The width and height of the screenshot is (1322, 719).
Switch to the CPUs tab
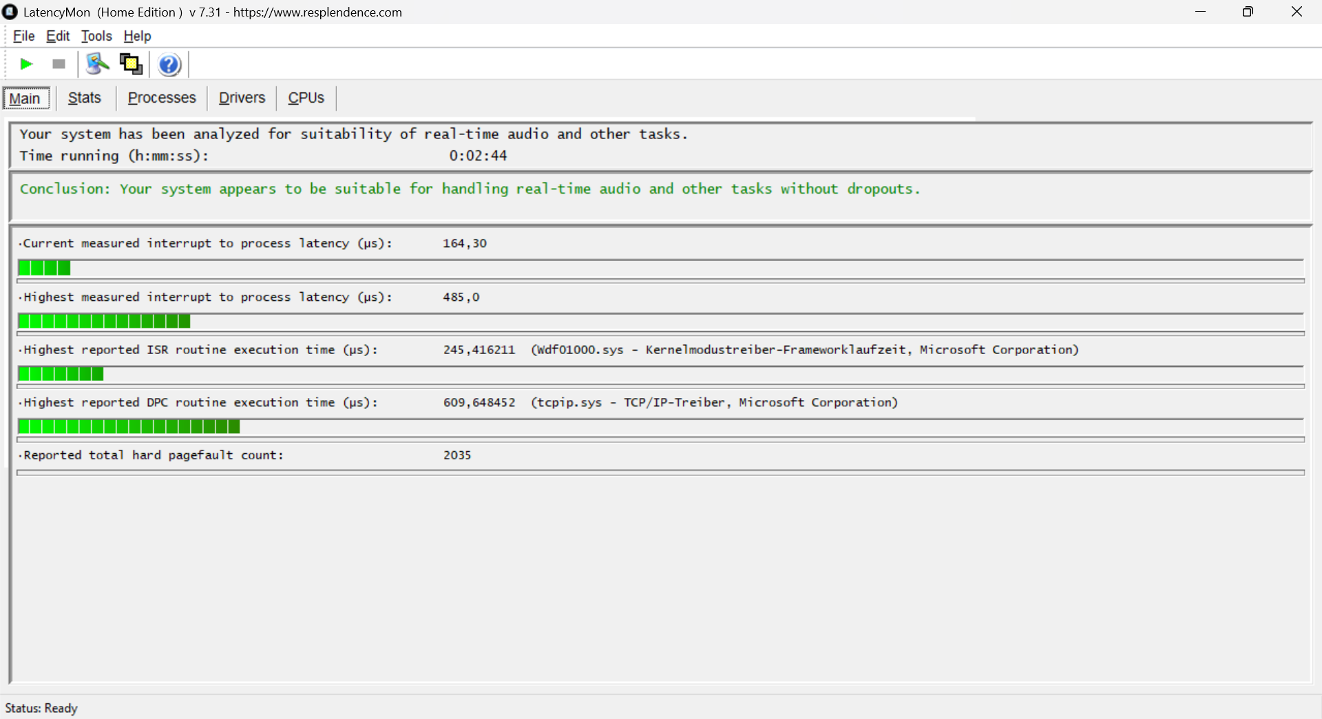[x=306, y=98]
